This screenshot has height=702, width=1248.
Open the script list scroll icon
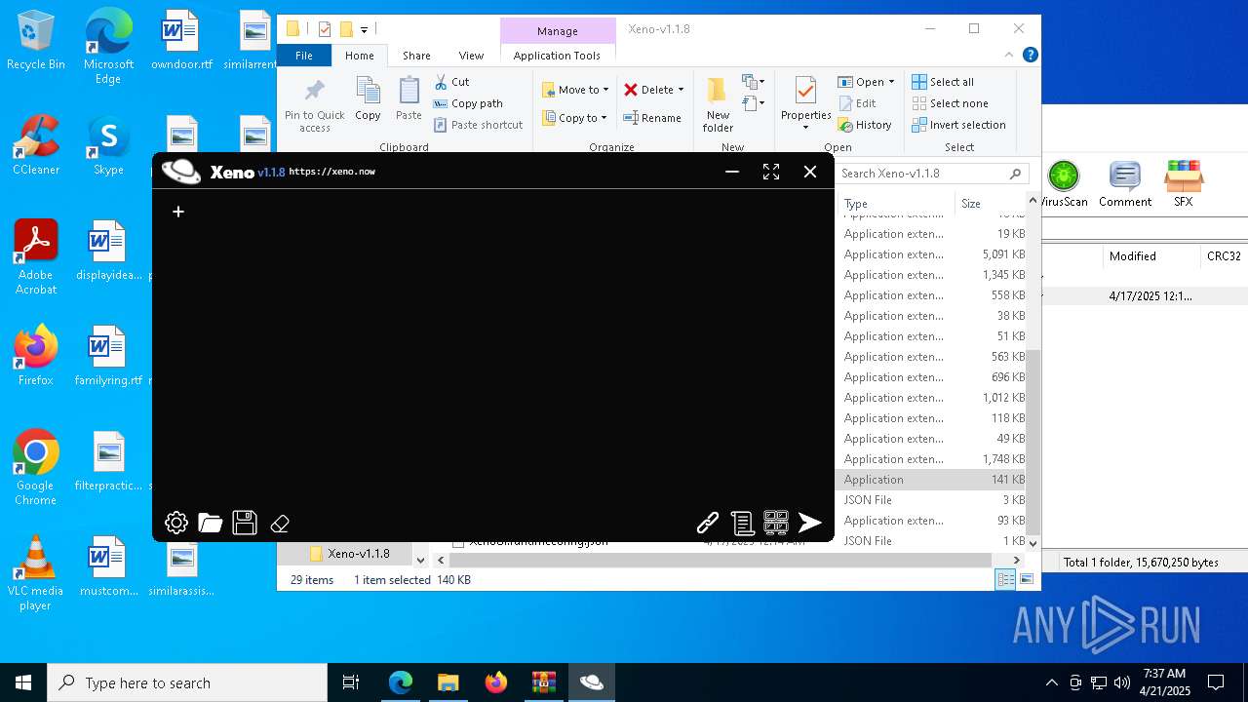(x=742, y=523)
